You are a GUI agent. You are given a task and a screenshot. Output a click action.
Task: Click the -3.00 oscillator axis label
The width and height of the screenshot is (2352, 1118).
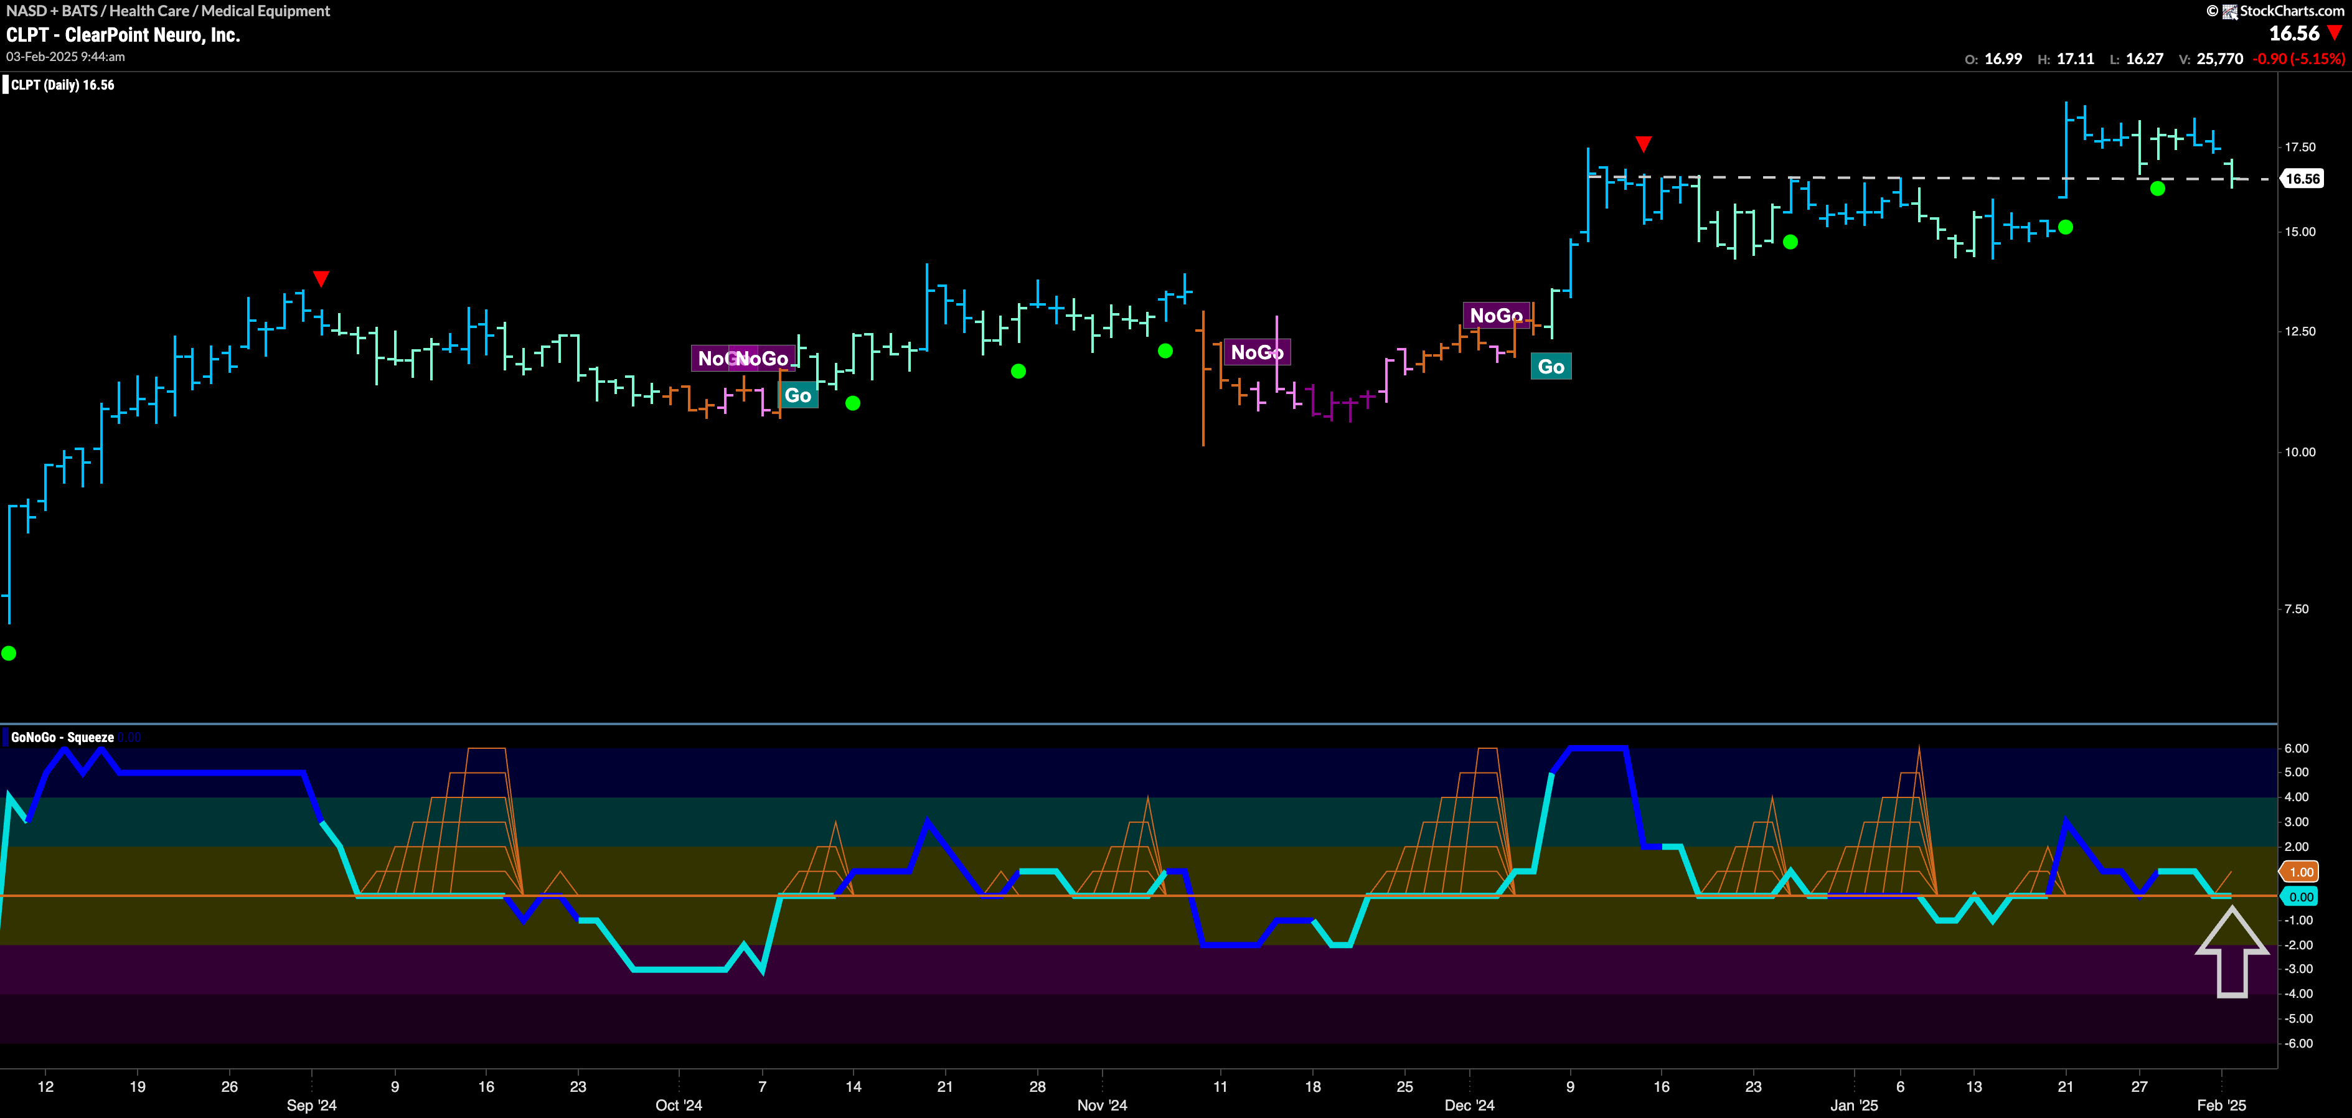point(2298,969)
